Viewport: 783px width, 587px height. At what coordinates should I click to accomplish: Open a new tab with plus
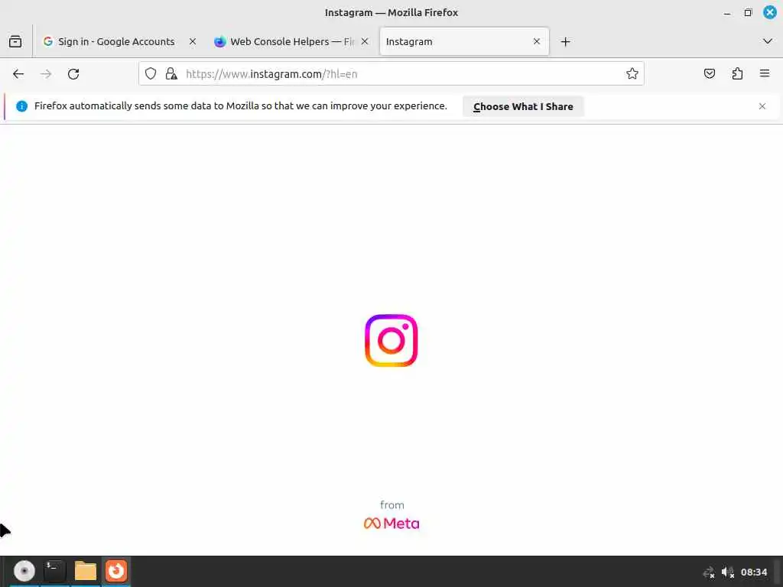point(565,41)
